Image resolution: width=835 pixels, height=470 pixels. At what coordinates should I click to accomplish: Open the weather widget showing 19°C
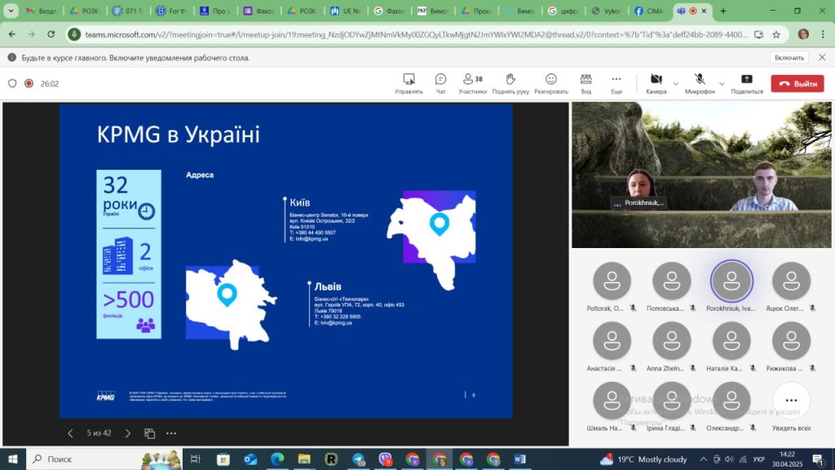pyautogui.click(x=643, y=459)
